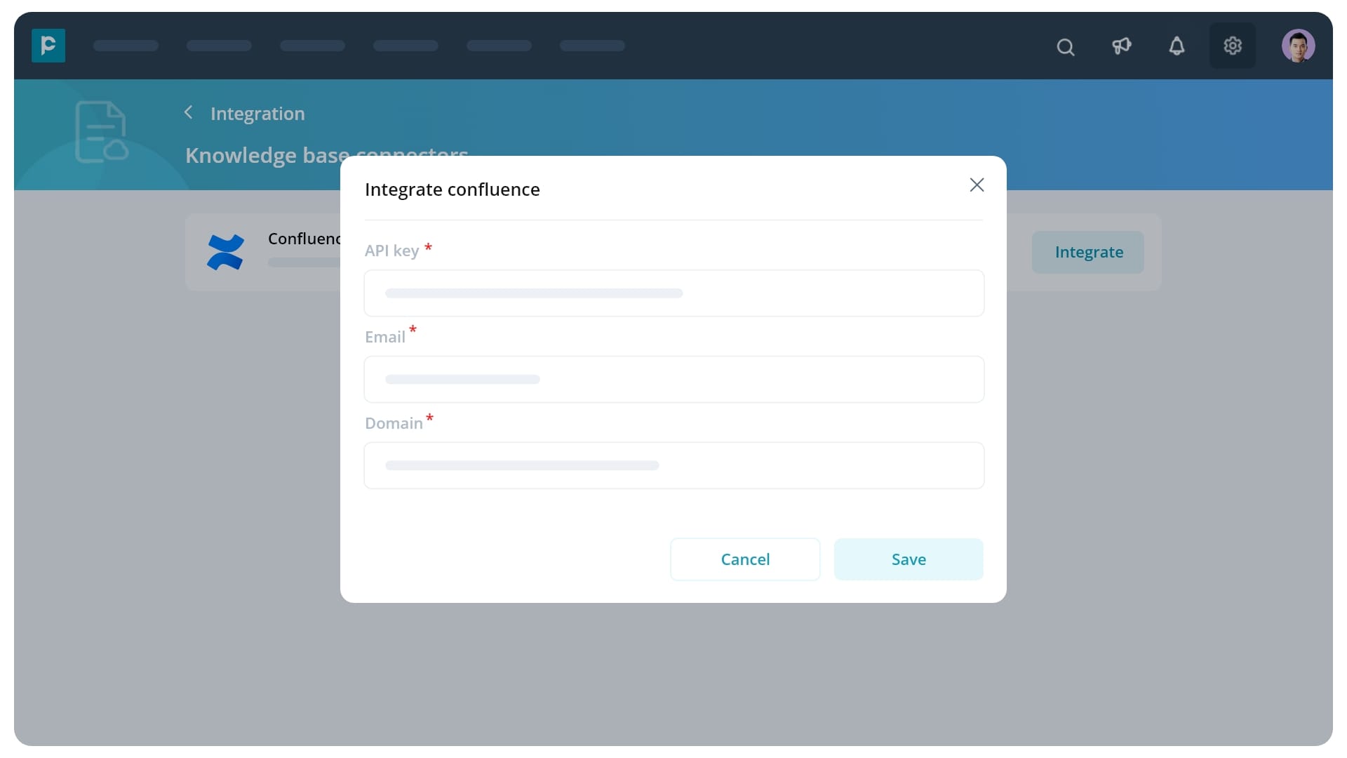Image resolution: width=1347 pixels, height=758 pixels.
Task: Select the last navigation bar item
Action: click(x=592, y=46)
